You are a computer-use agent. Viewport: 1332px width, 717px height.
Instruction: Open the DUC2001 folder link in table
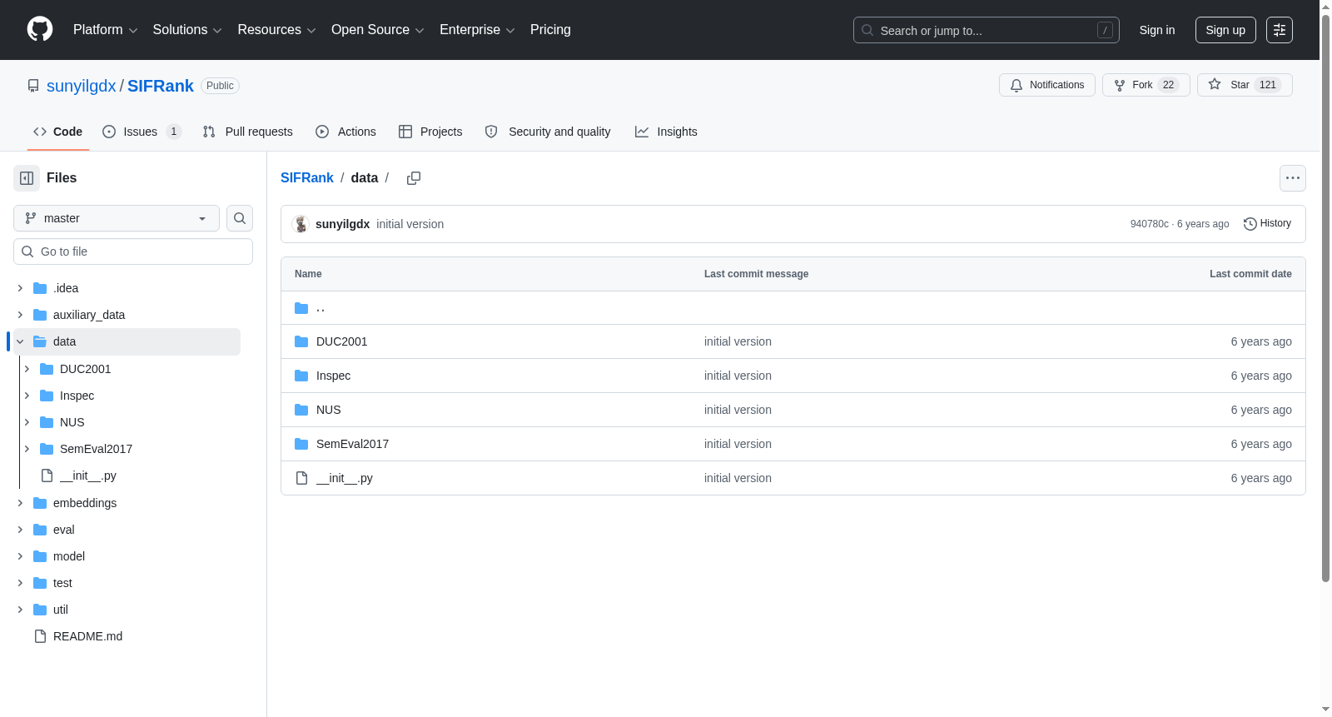341,341
